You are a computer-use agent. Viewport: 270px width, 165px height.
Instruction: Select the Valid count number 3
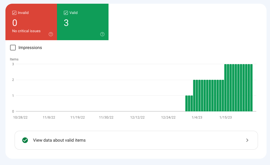point(66,23)
